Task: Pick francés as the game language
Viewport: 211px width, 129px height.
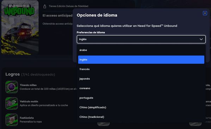Action: (x=141, y=69)
